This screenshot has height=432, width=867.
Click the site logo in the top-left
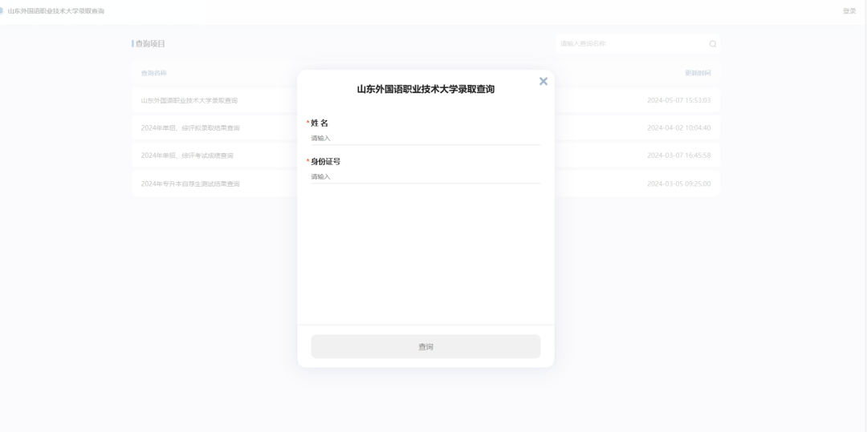click(x=2, y=10)
